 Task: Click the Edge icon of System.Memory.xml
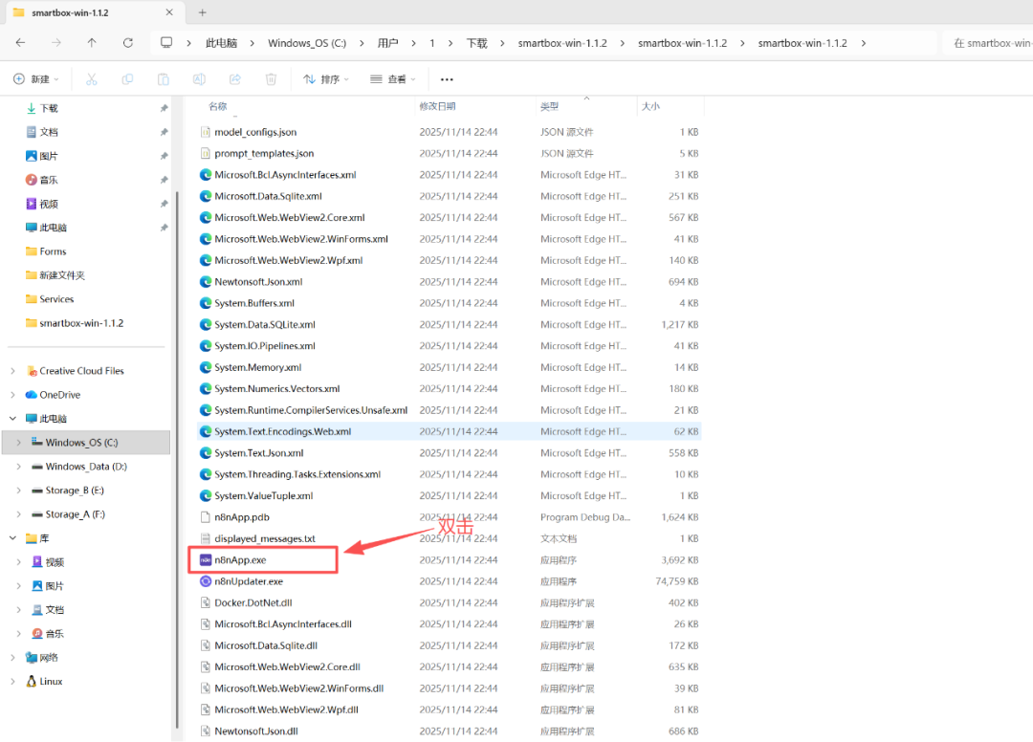point(206,367)
